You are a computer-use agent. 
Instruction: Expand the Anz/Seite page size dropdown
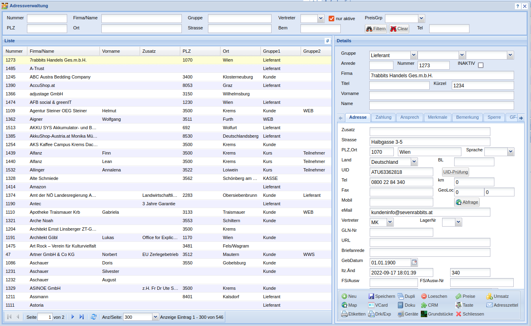coord(156,317)
